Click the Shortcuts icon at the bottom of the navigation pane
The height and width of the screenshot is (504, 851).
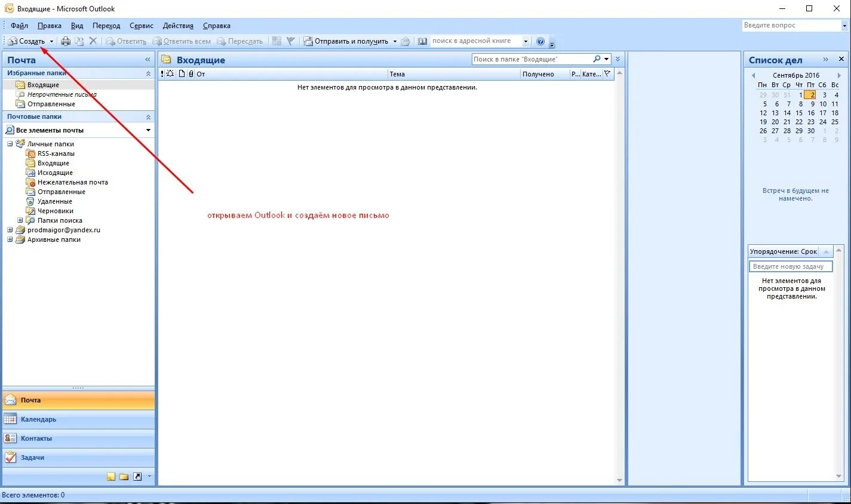(x=137, y=477)
